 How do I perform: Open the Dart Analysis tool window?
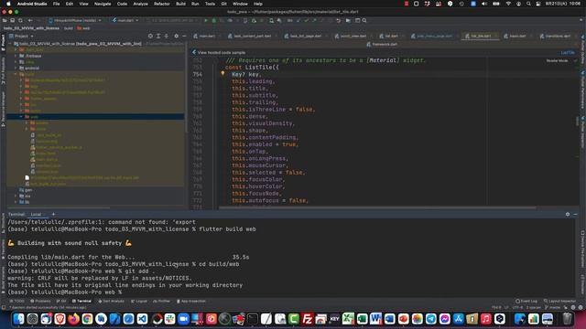pos(111,301)
